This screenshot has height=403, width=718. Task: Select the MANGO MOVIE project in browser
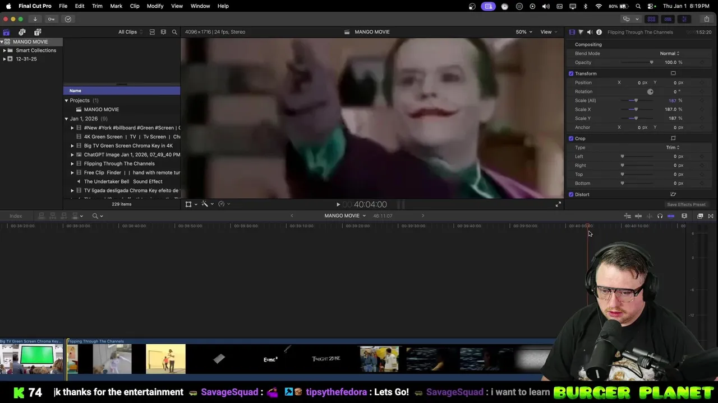coord(101,110)
